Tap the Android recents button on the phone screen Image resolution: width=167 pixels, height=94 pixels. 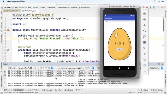pyautogui.click(x=128, y=68)
